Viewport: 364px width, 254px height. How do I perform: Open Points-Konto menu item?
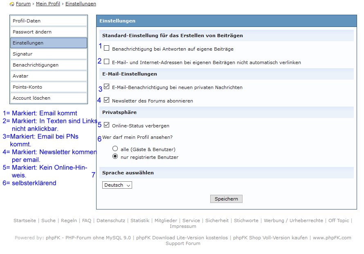(x=48, y=87)
